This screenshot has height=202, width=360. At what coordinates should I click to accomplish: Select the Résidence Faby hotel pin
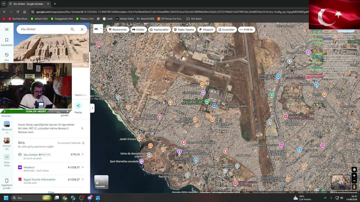pos(196,160)
